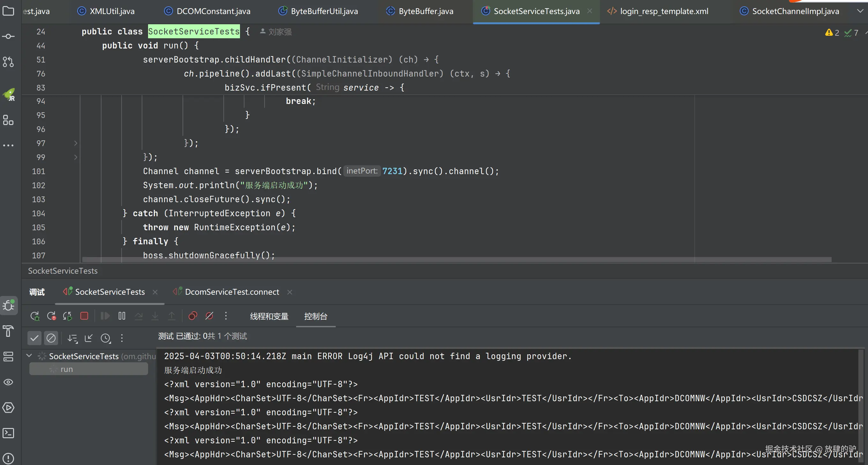The image size is (868, 465).
Task: Click the editor horizontal scrollbar
Action: 457,260
